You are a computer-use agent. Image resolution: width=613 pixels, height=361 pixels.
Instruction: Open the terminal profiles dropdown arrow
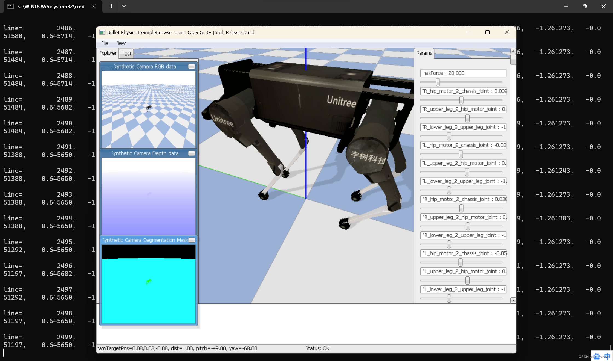(x=124, y=6)
